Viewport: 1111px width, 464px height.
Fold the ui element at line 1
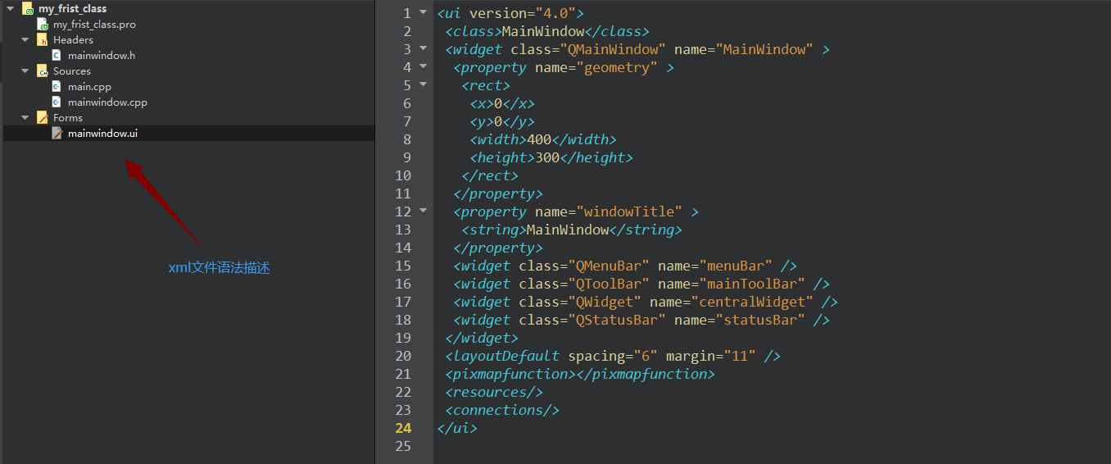423,13
